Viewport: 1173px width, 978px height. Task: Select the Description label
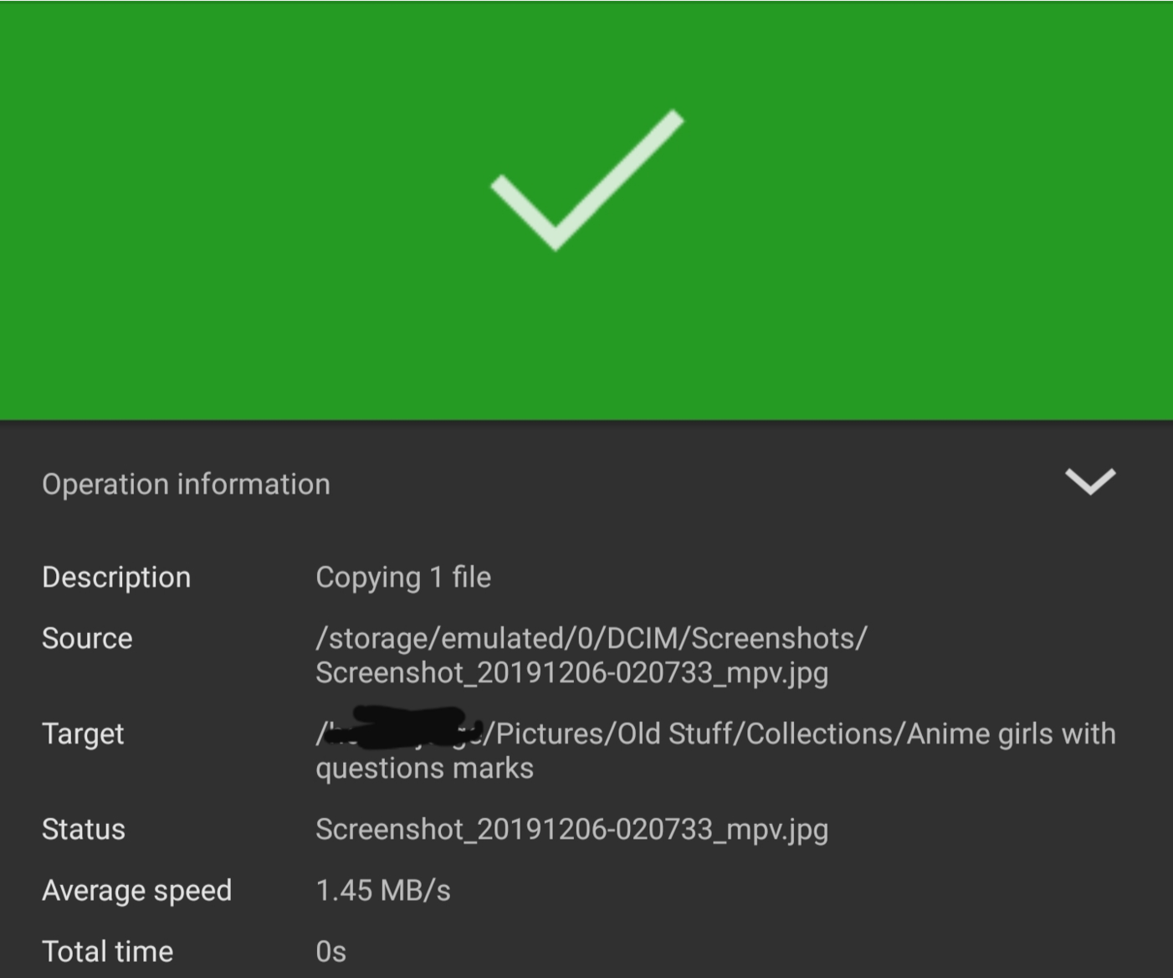(x=116, y=577)
